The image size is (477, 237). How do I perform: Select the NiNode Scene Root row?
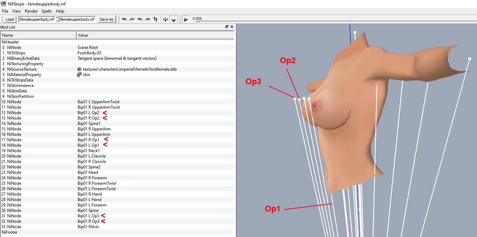click(x=117, y=48)
